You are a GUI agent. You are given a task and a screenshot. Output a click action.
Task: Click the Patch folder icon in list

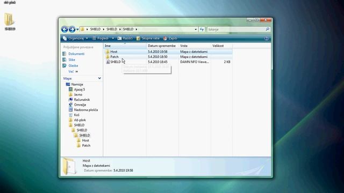[x=107, y=57]
